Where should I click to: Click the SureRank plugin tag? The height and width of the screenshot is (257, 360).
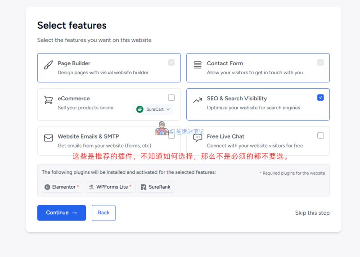click(156, 187)
